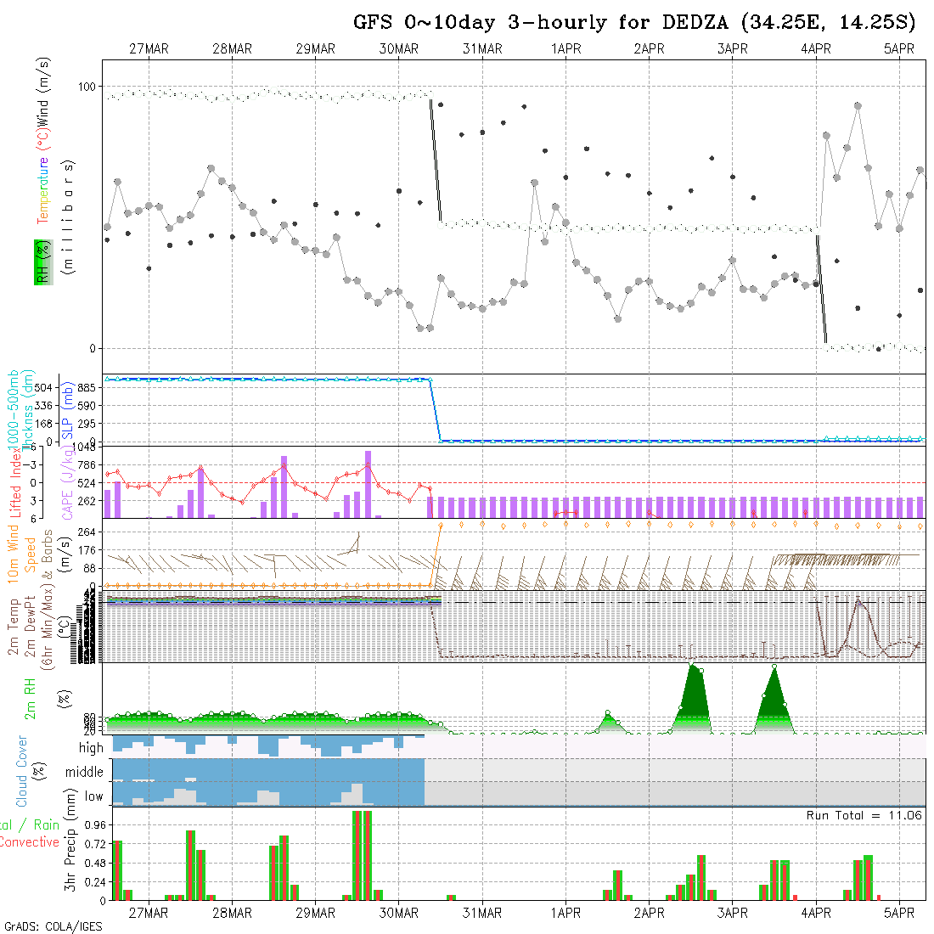Viewport: 934px width, 934px height.
Task: Click the Run Total = 11.06 text
Action: point(864,815)
